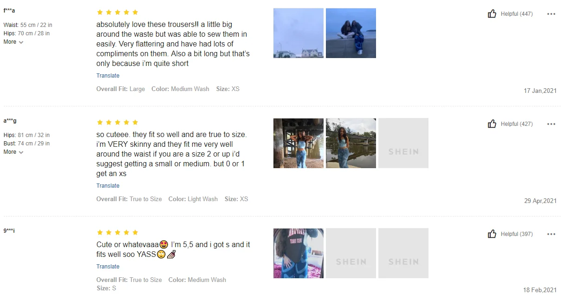The width and height of the screenshot is (571, 301).
Task: Open three-dot menu for a***g's review
Action: click(x=551, y=124)
